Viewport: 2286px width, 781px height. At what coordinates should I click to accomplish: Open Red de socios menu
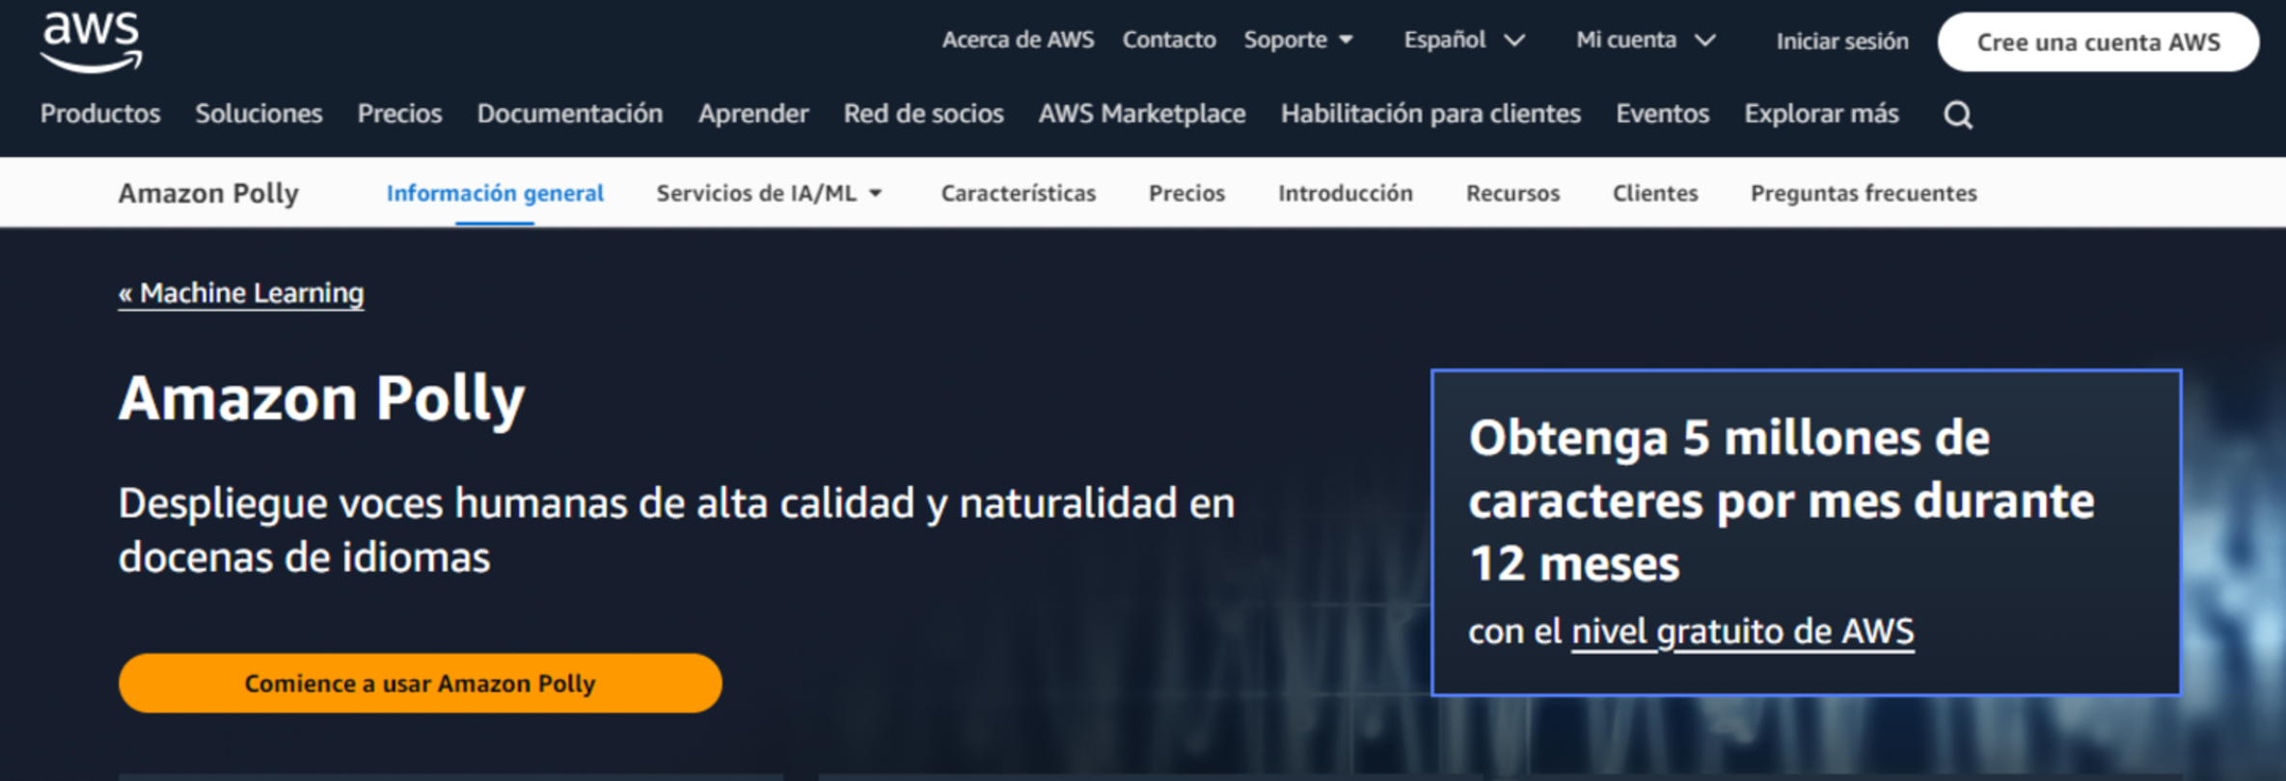click(x=923, y=114)
